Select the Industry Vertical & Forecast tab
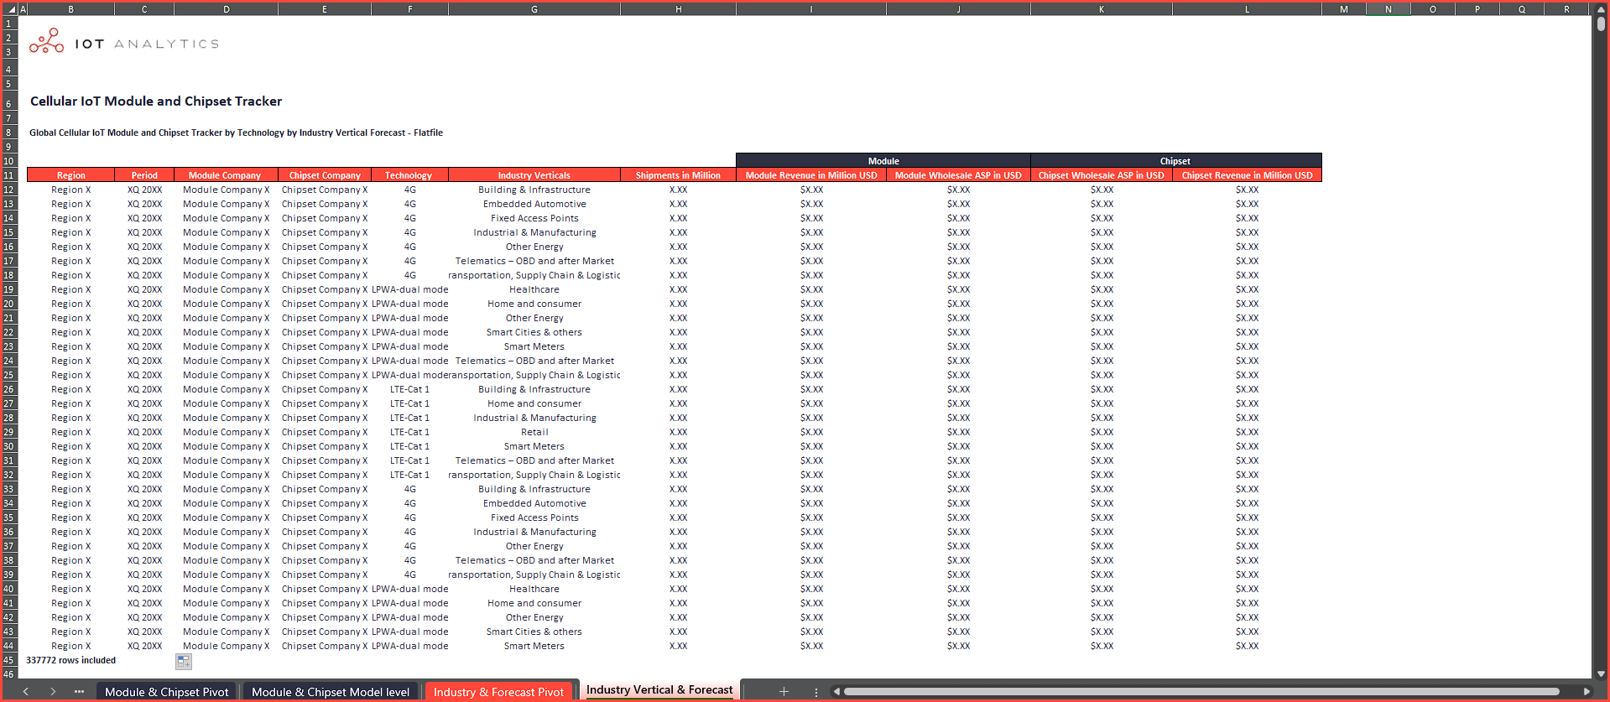 click(659, 689)
